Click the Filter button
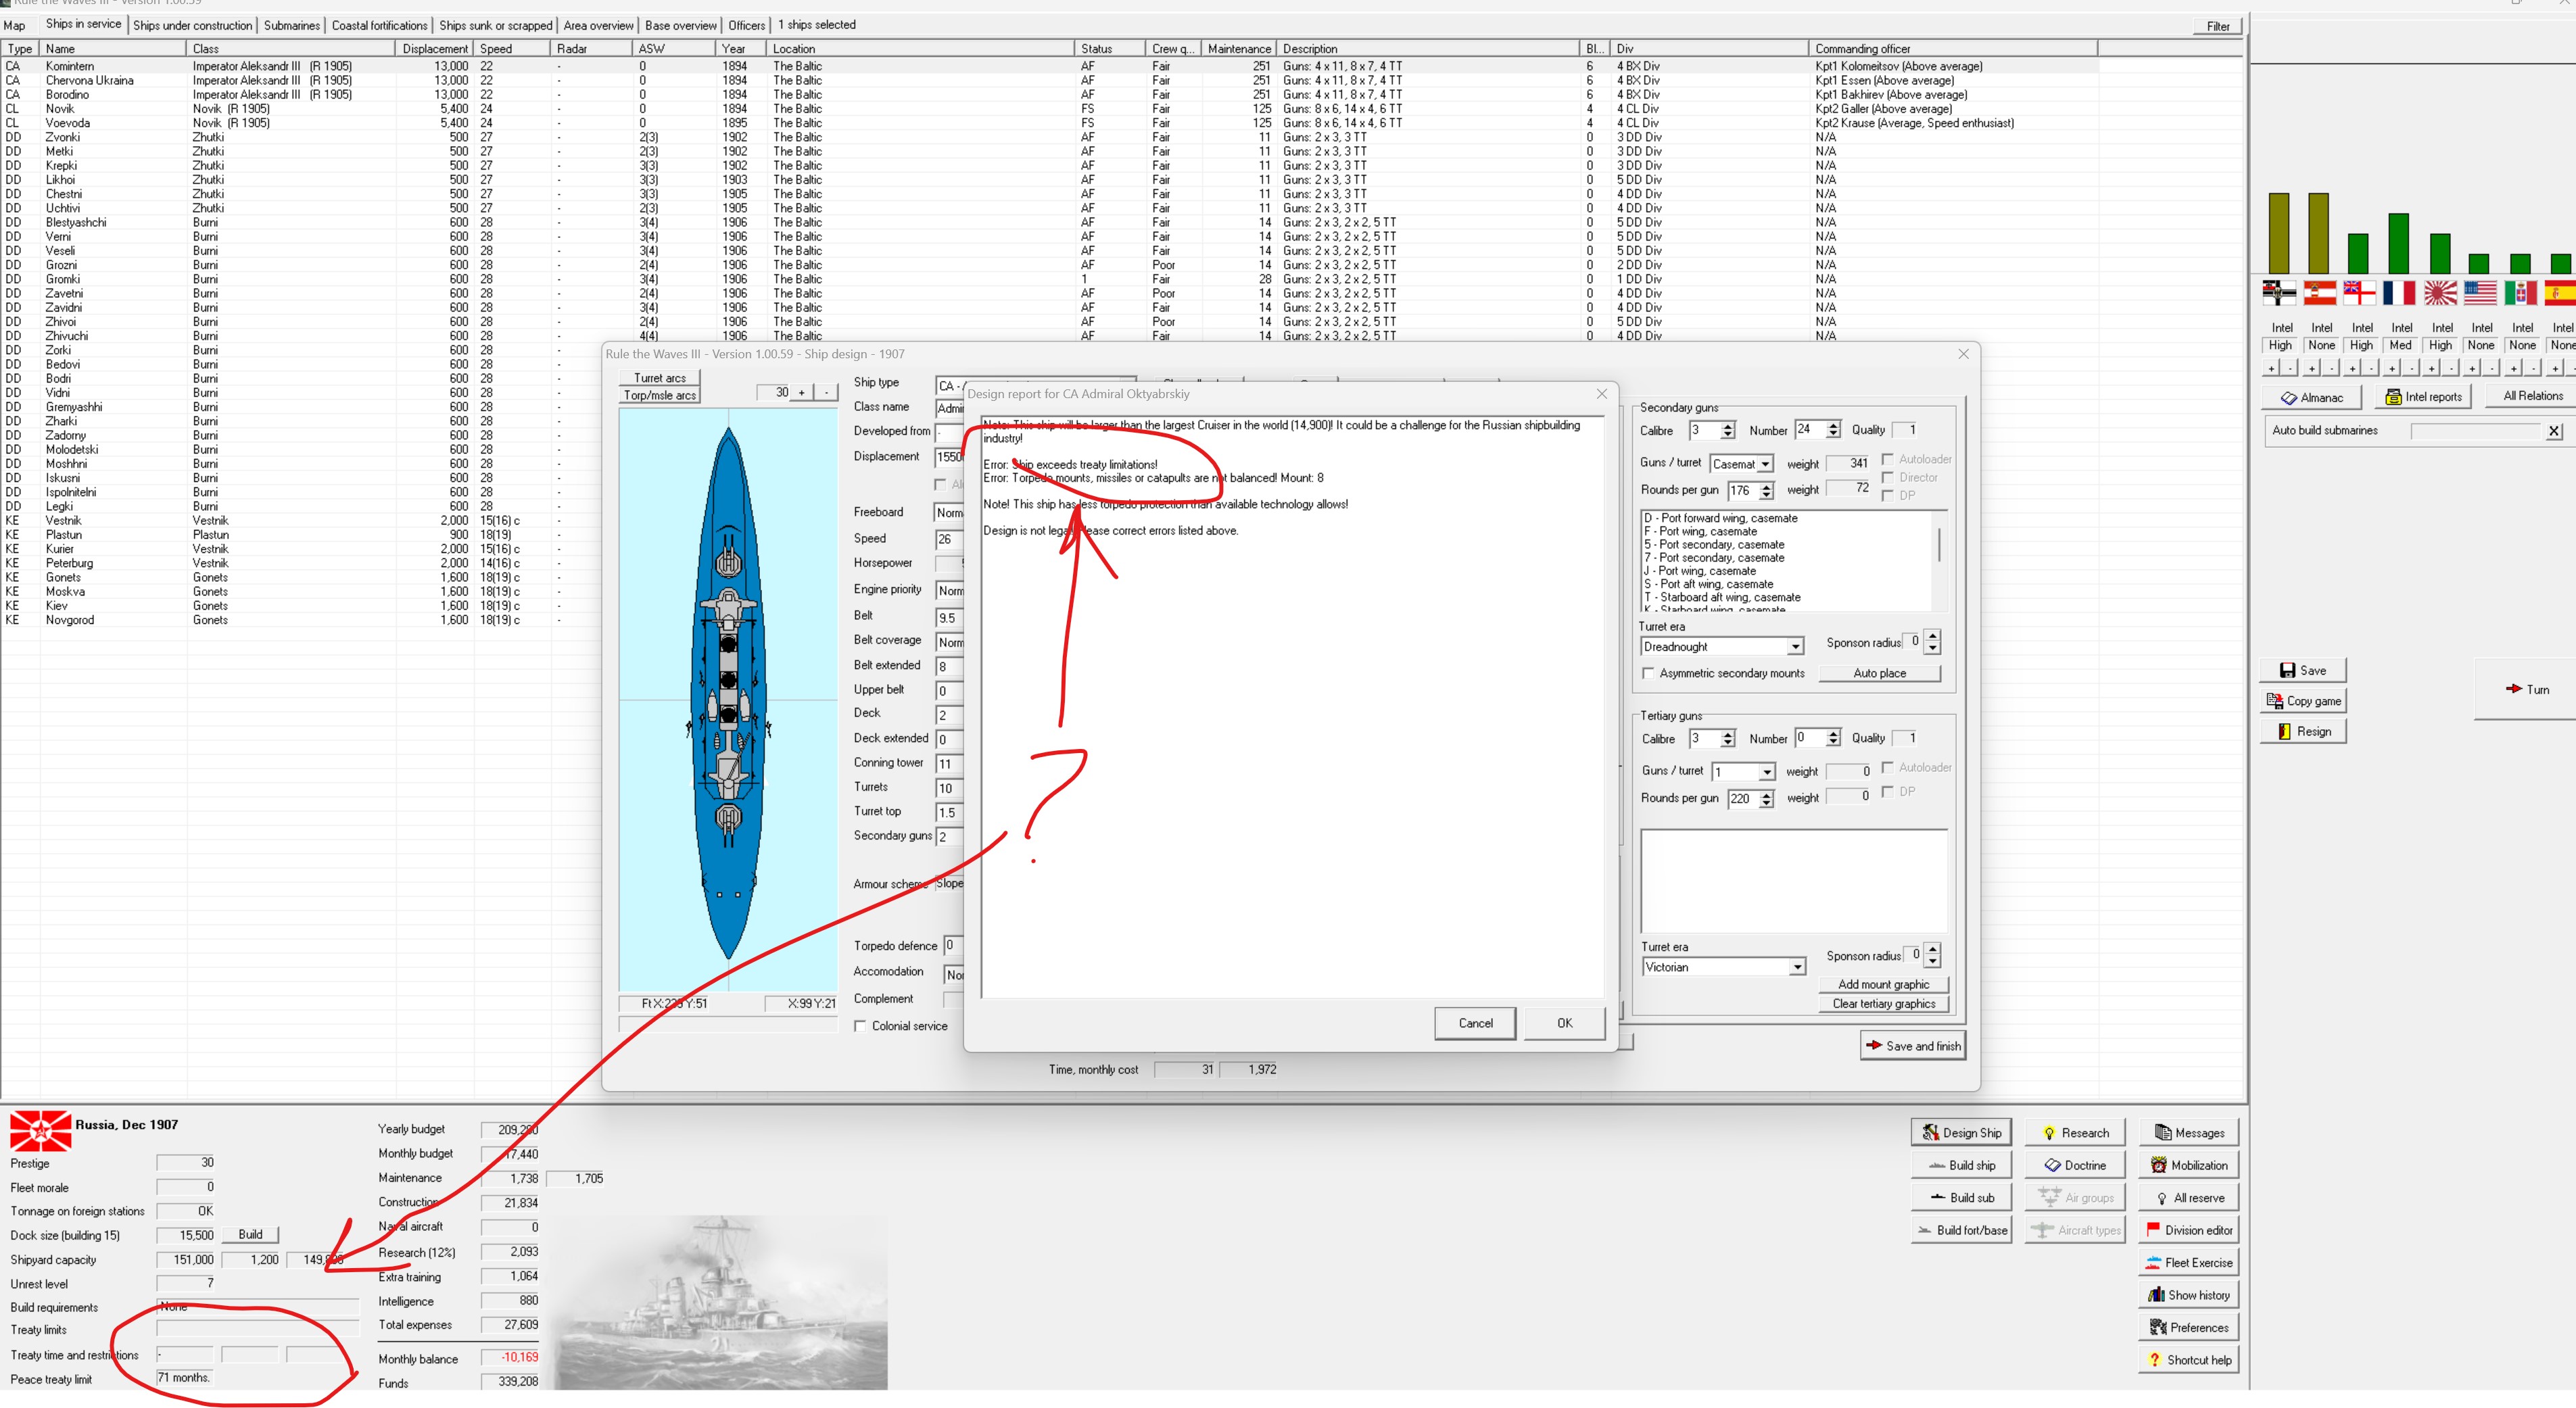The width and height of the screenshot is (2576, 1408). [2217, 26]
